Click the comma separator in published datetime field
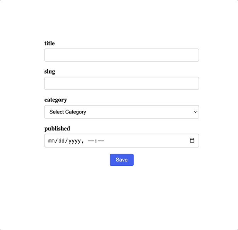This screenshot has height=230, width=238. tap(83, 142)
